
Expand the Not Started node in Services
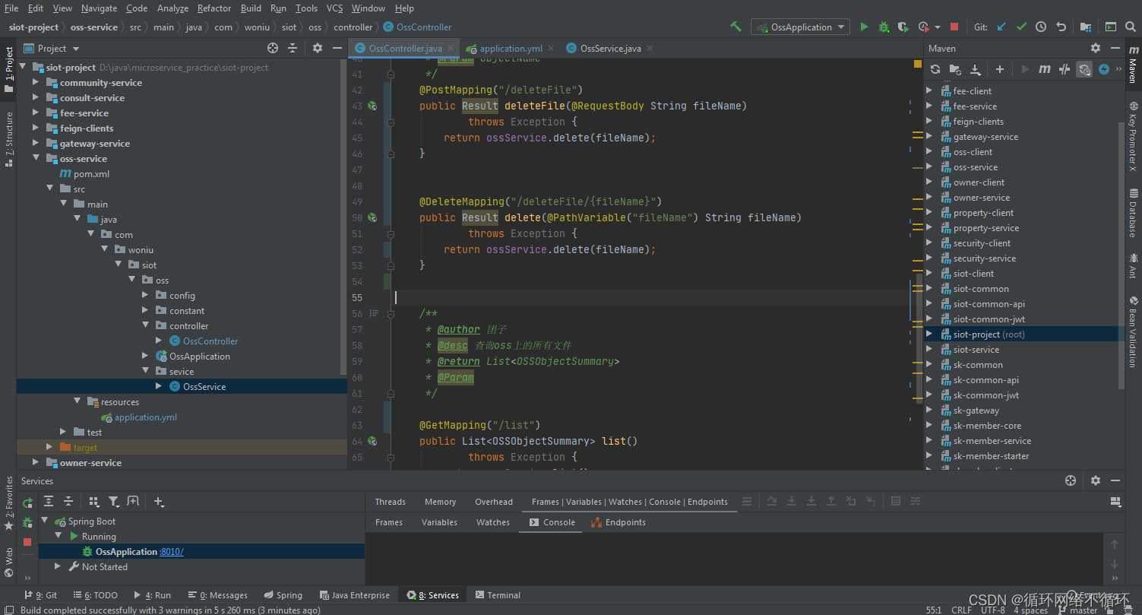click(x=58, y=567)
